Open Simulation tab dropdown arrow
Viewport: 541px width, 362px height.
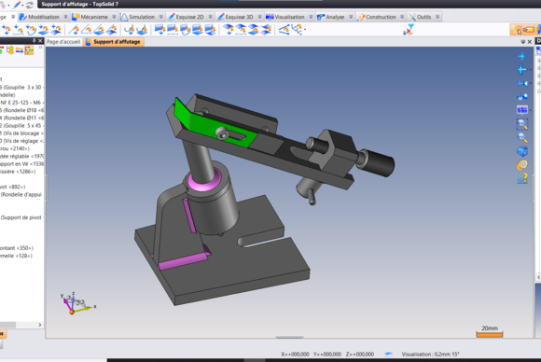[160, 17]
